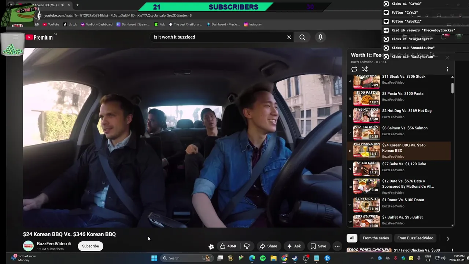Open Task View on taskbar
469x264 pixels.
220,258
